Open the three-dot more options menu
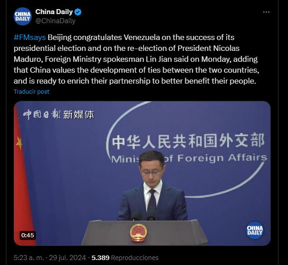This screenshot has height=265, width=288. point(266,12)
